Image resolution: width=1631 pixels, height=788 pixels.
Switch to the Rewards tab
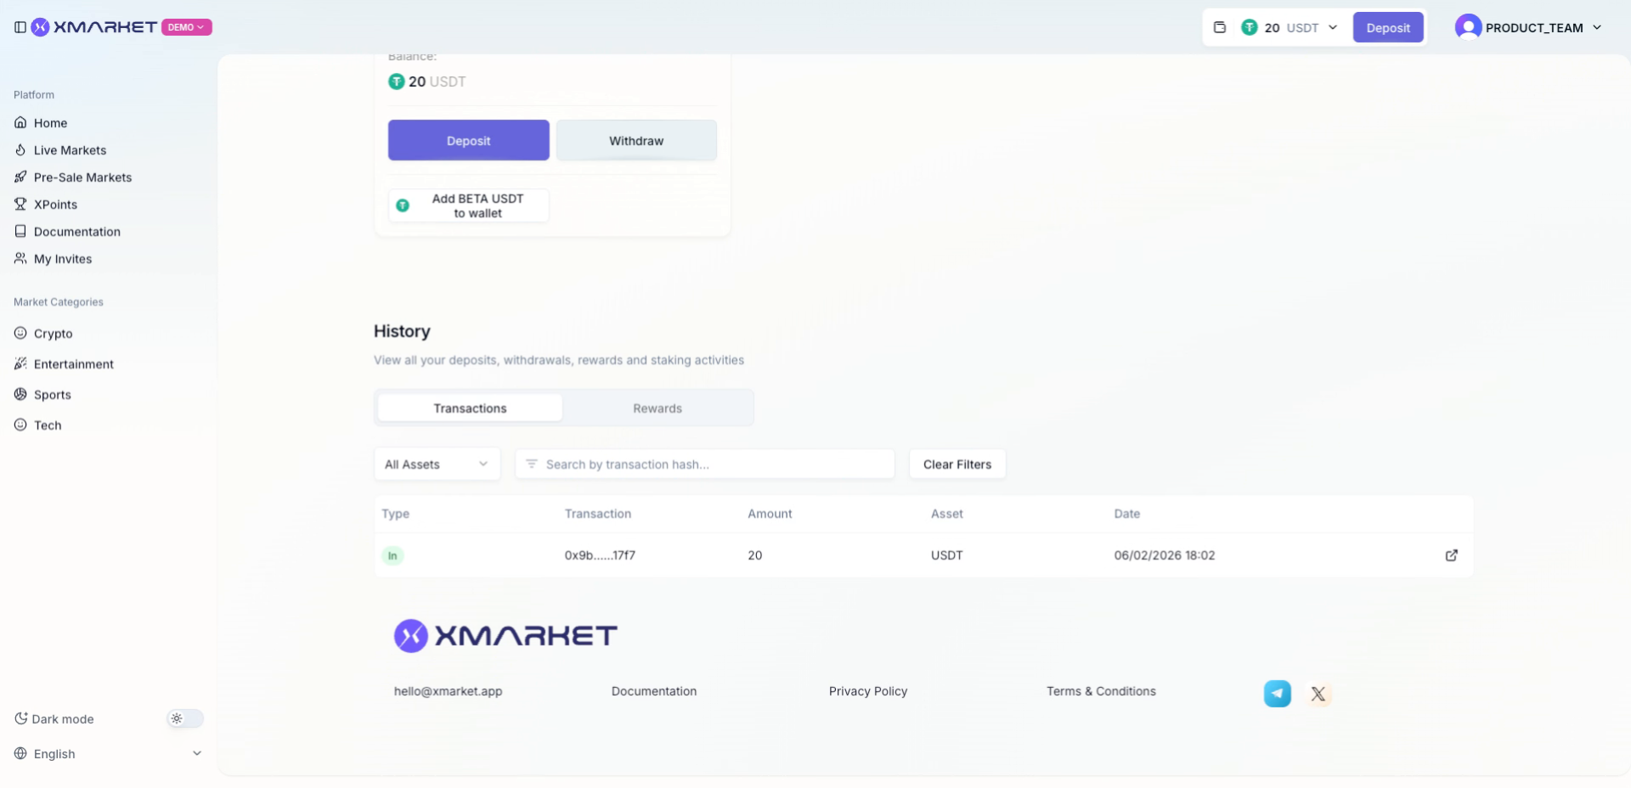pyautogui.click(x=657, y=408)
